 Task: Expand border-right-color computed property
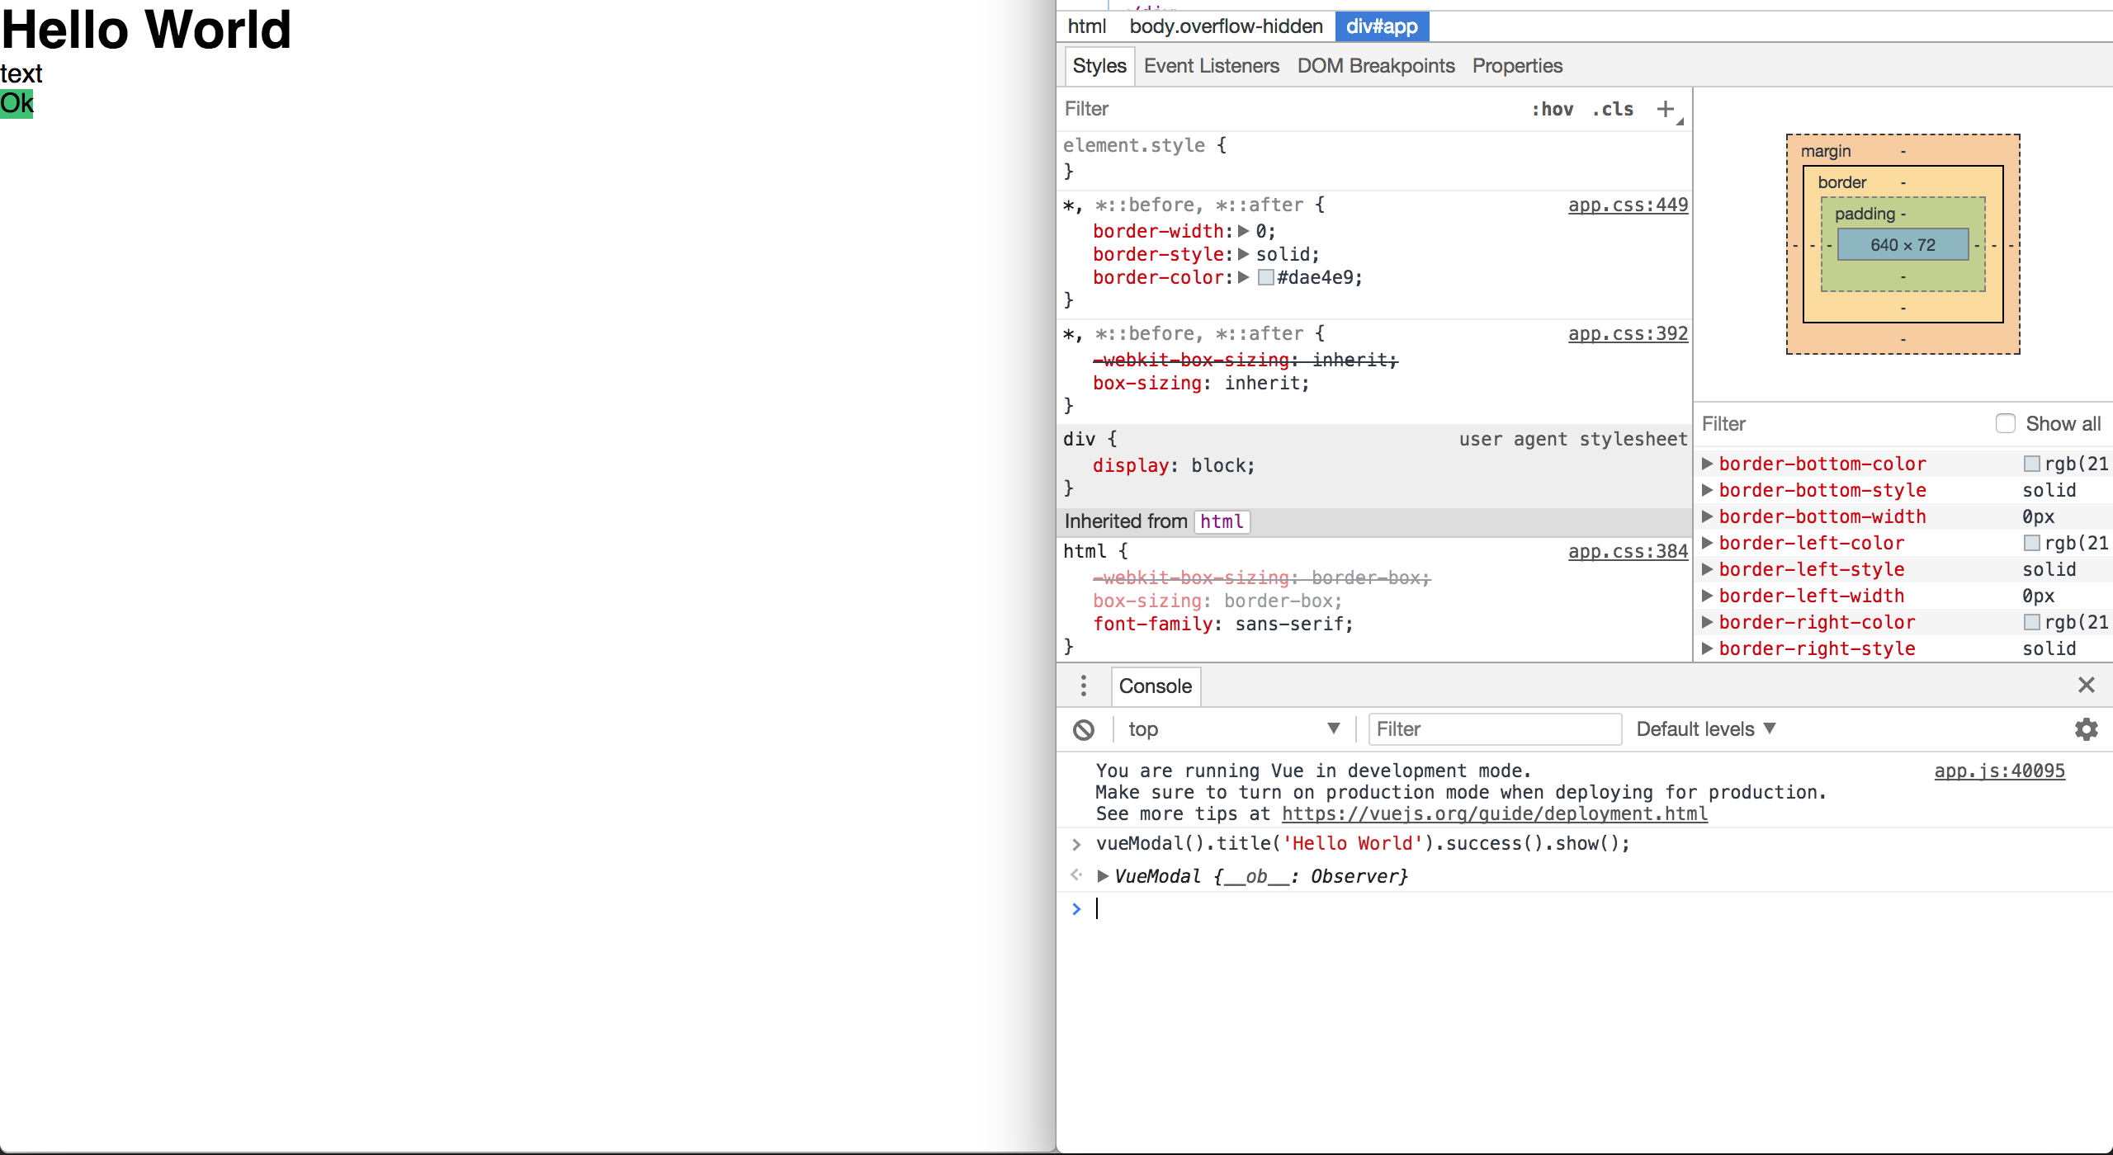pos(1708,622)
